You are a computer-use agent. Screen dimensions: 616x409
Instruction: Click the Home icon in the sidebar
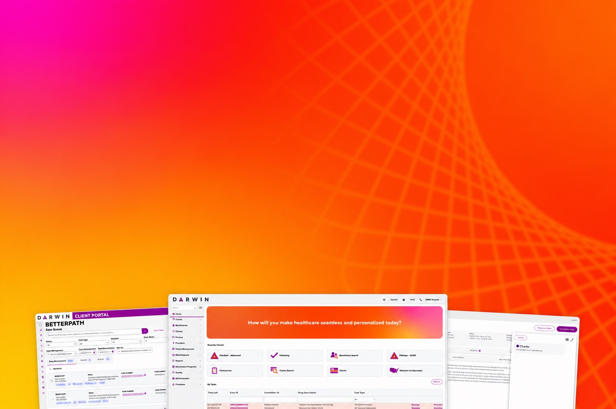pos(173,314)
